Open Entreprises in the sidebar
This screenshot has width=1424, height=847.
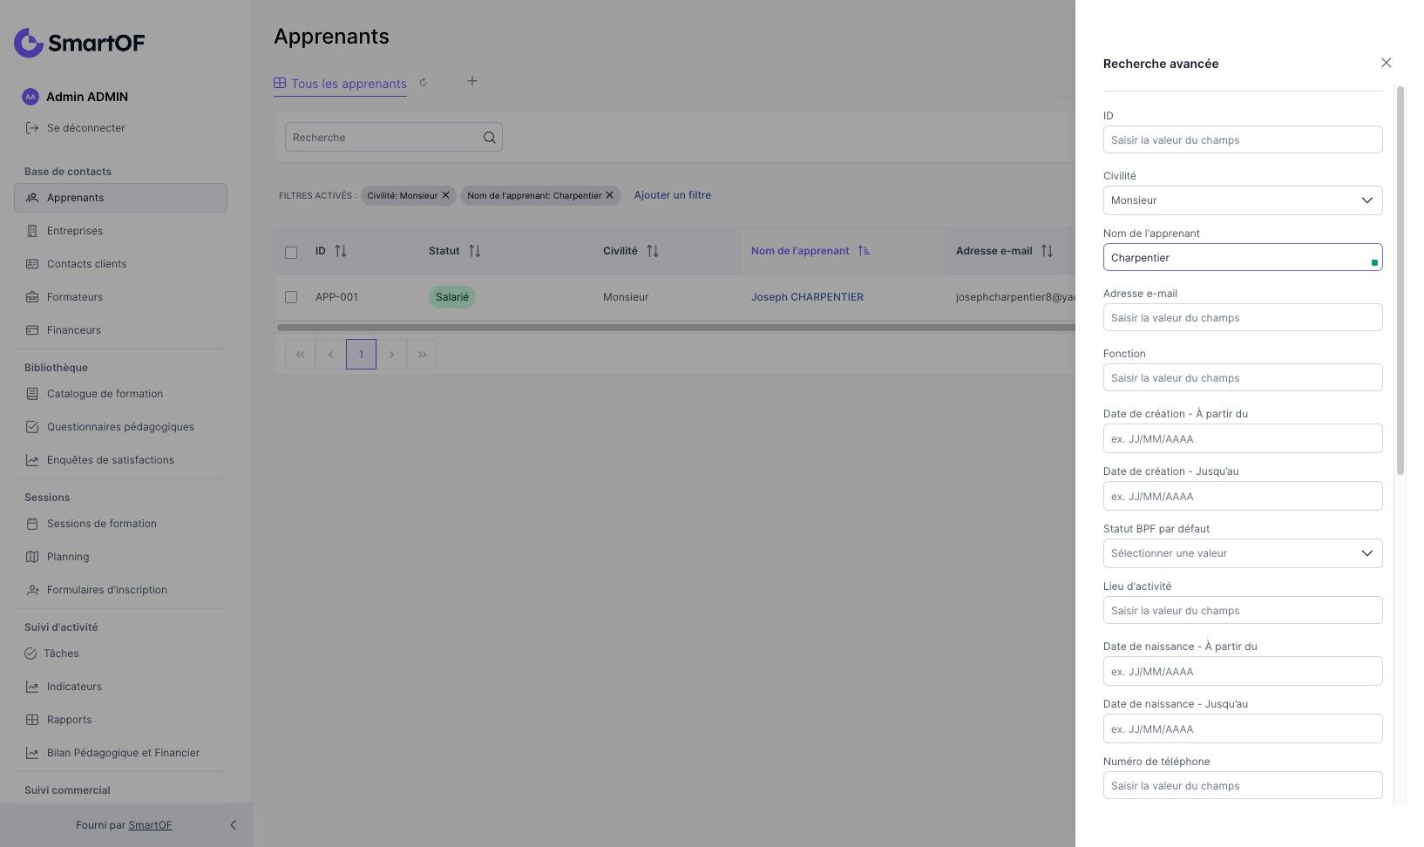click(120, 231)
